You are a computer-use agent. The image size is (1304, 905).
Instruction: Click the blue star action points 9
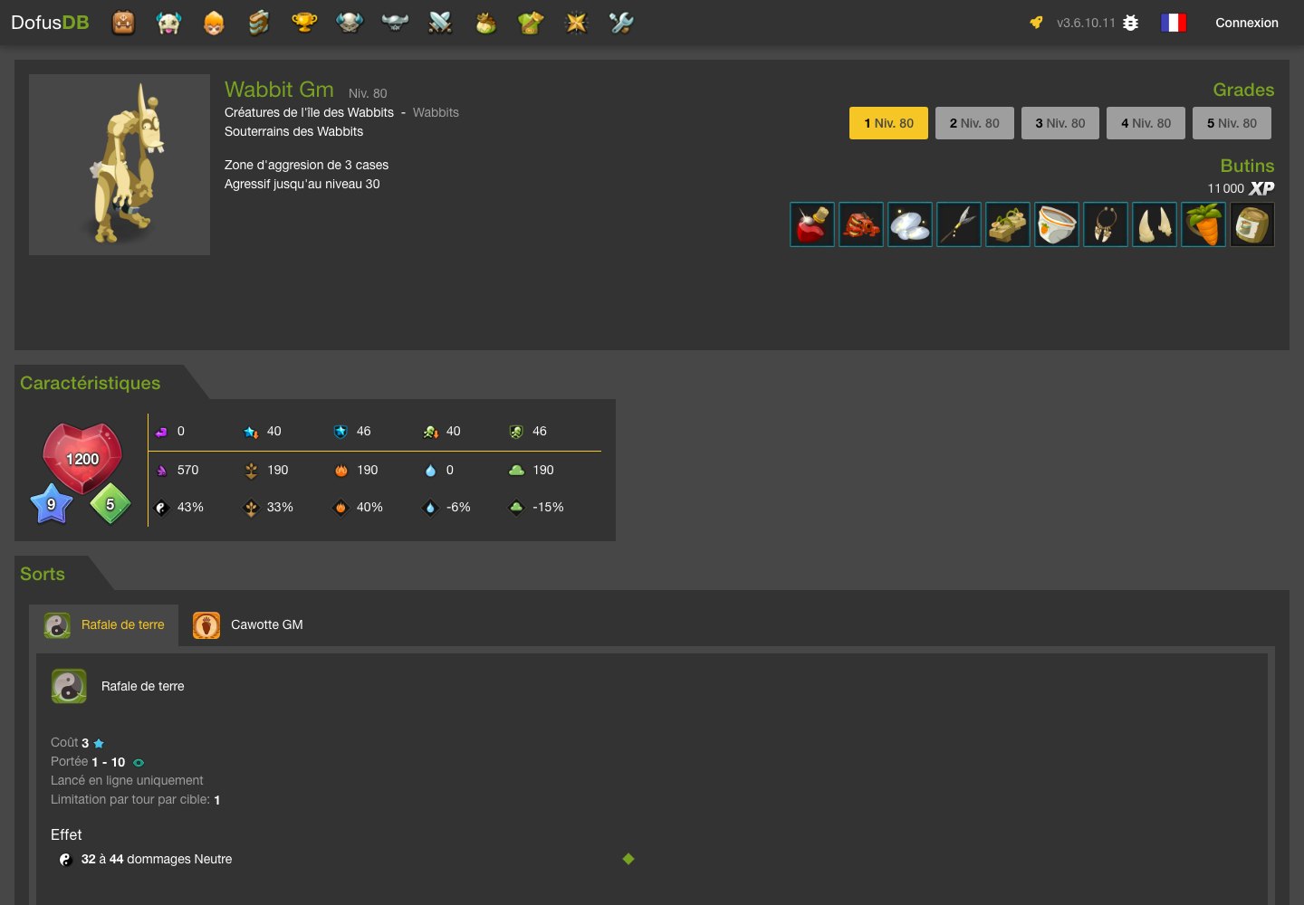pos(52,504)
